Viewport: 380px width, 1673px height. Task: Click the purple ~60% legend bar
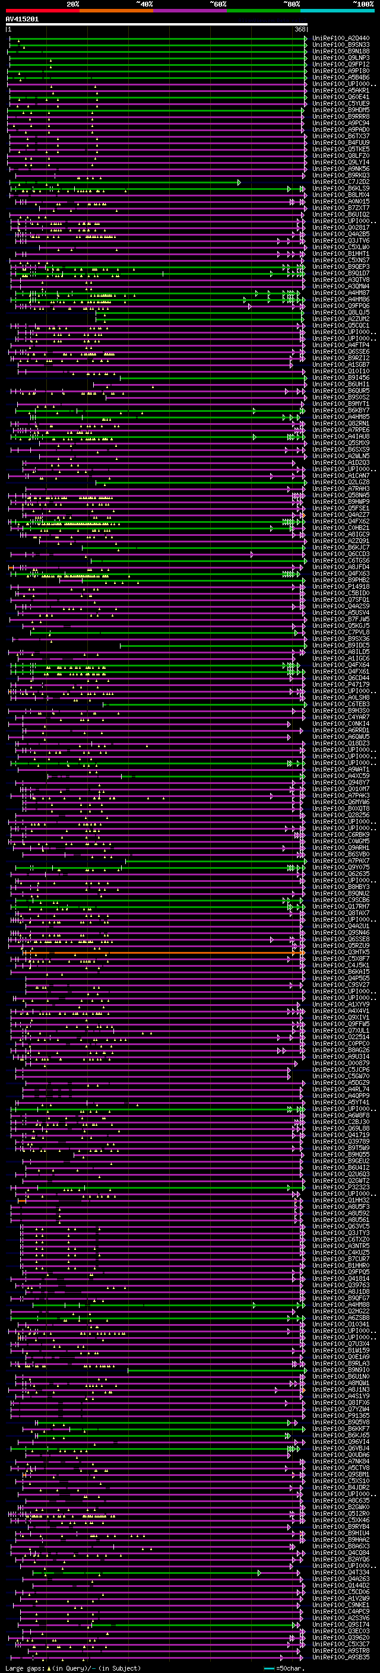point(191,11)
